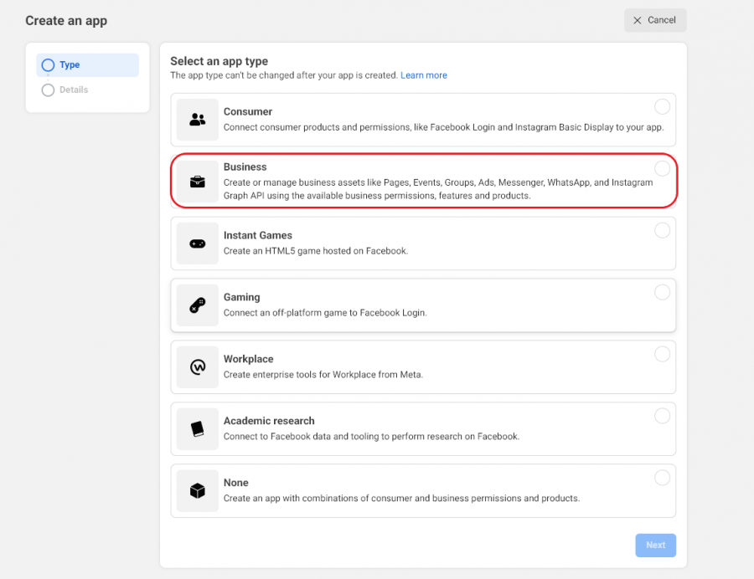
Task: Click the 'Create enterprise tools for Workplace' description
Action: coord(323,375)
